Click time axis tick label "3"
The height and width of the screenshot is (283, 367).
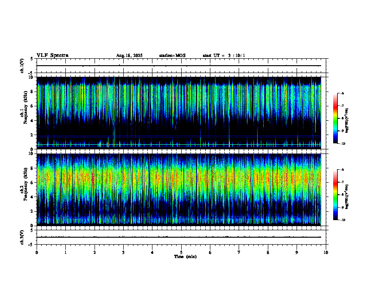click(123, 252)
